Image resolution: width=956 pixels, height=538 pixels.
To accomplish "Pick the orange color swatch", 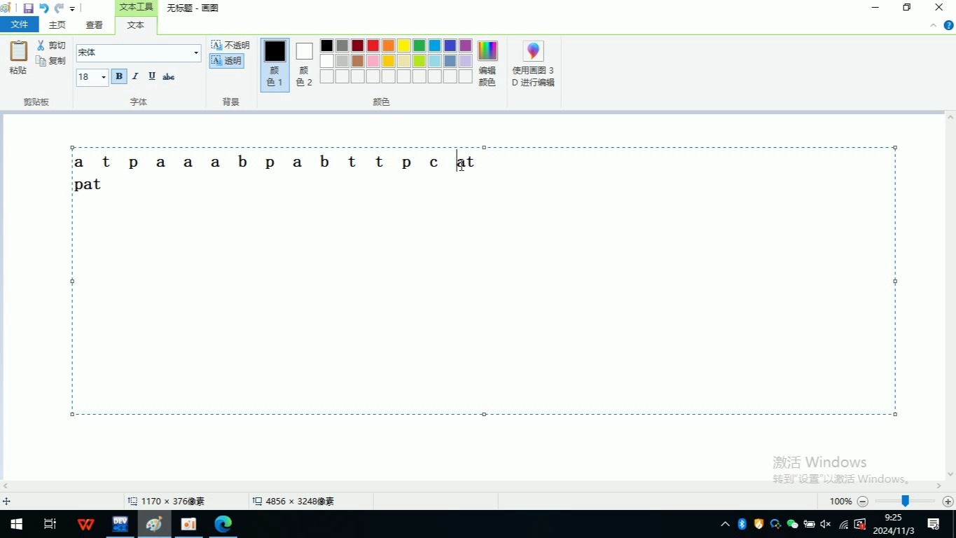I will 389,46.
